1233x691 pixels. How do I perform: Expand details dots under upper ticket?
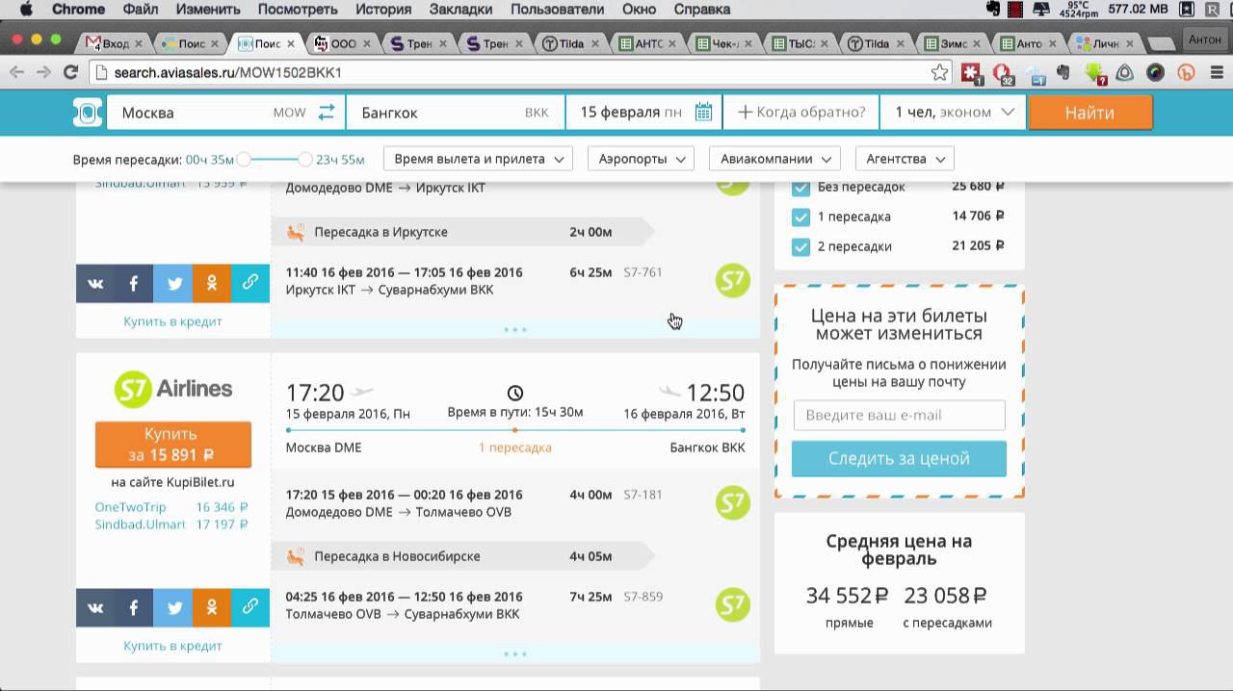(x=515, y=330)
